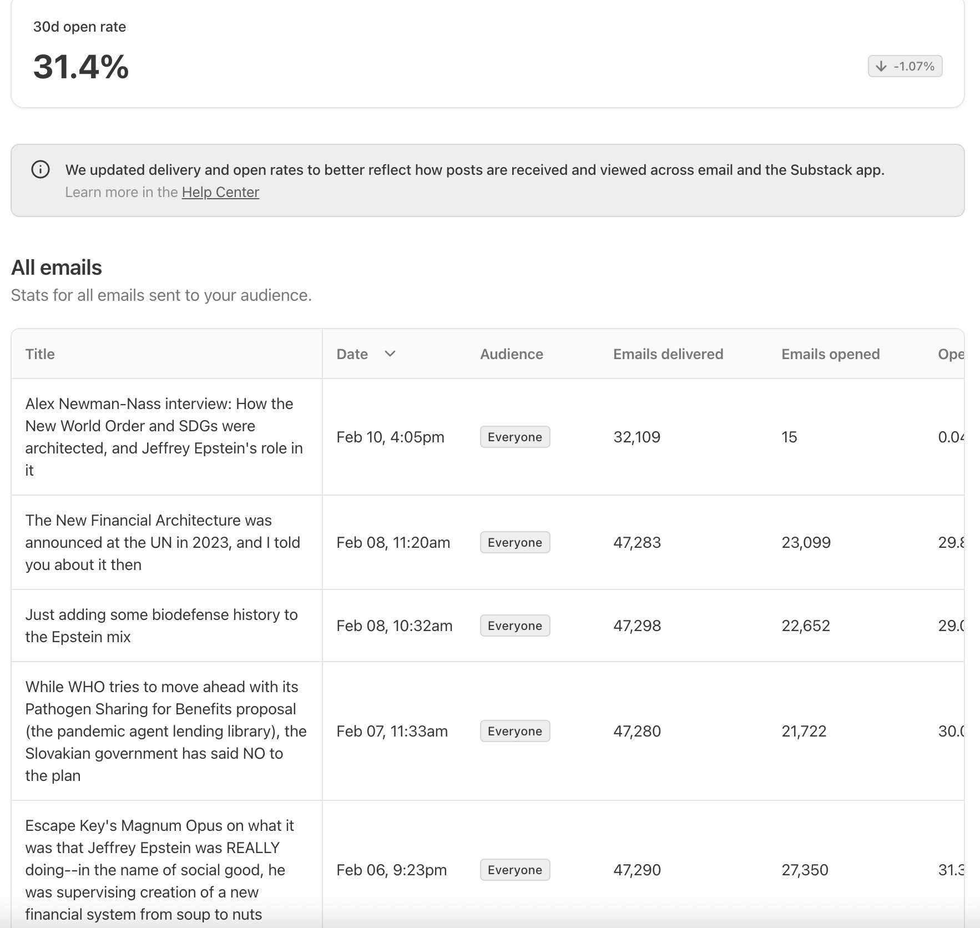Click the Everyone badge for Feb 07 email

point(514,731)
